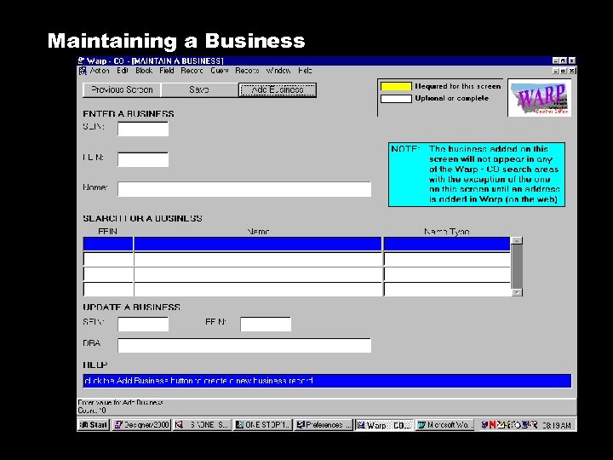The image size is (613, 460).
Task: Open the Action menu
Action: (100, 71)
